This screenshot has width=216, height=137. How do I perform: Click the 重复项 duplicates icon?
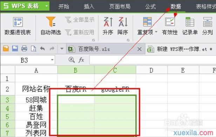click(147, 22)
